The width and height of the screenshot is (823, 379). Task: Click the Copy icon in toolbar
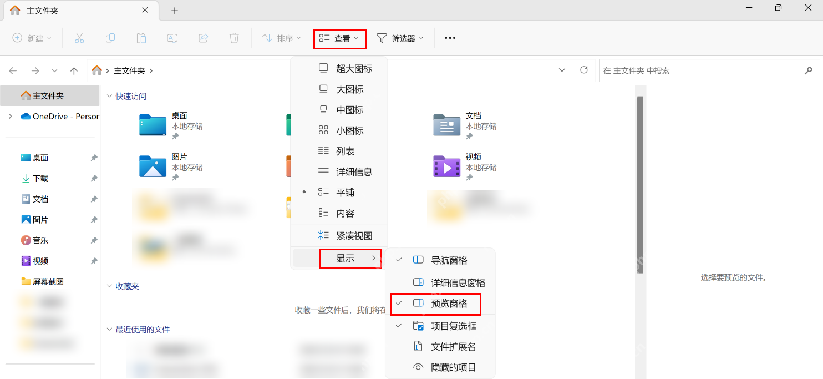click(110, 38)
